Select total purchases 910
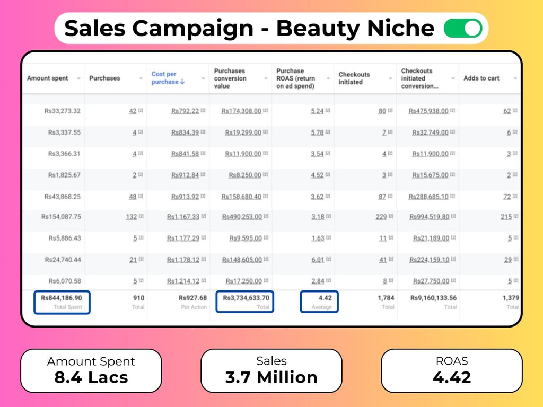The width and height of the screenshot is (543, 407). coord(138,298)
